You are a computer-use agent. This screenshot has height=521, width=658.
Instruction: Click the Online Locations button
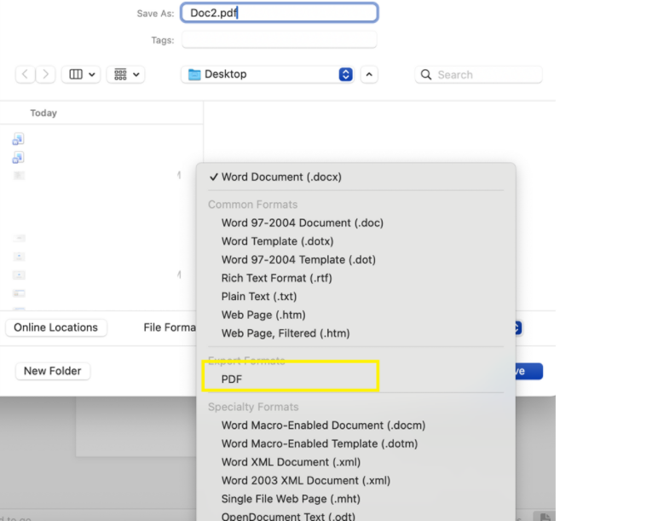55,327
